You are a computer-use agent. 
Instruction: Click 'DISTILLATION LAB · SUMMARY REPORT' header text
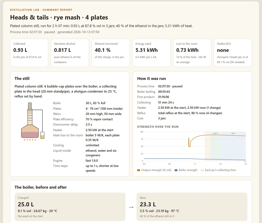(41, 10)
